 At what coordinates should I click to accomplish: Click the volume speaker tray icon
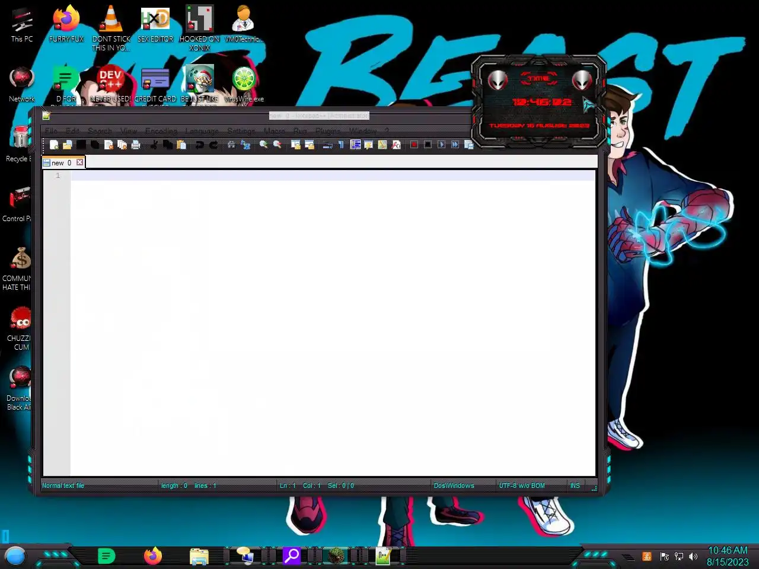[x=693, y=557]
